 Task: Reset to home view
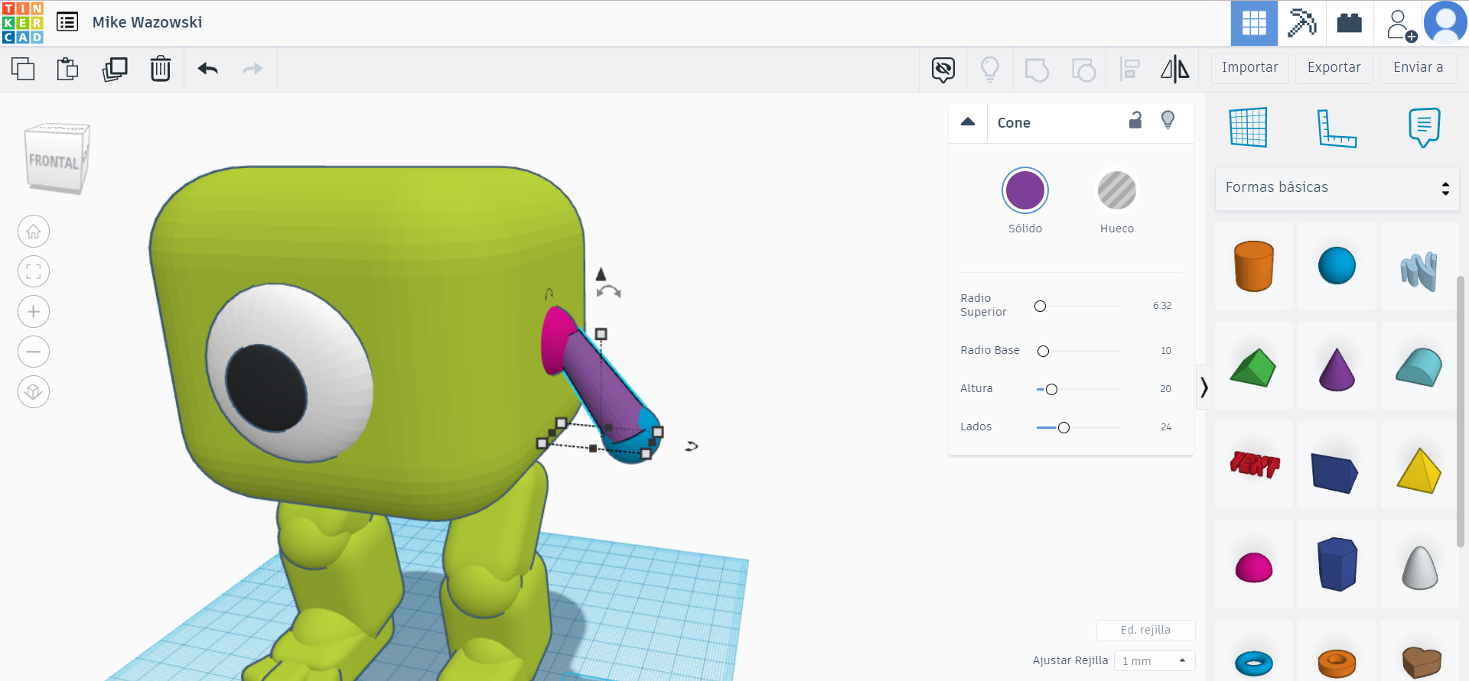point(34,232)
